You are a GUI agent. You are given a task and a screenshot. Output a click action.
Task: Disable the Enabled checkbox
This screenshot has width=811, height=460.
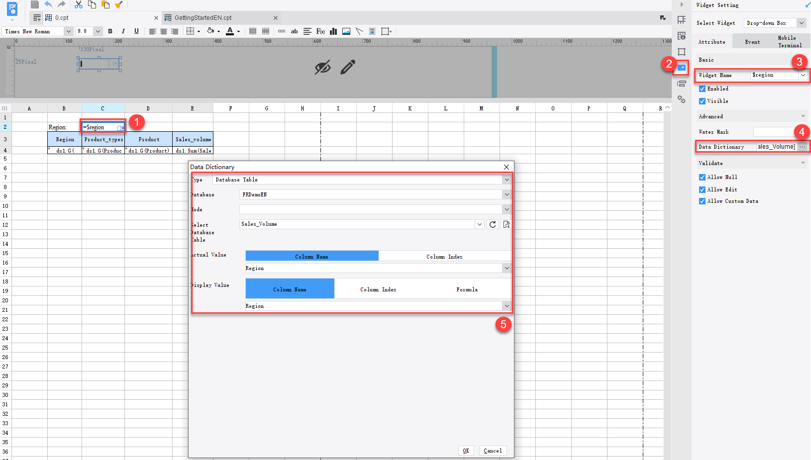pyautogui.click(x=702, y=89)
